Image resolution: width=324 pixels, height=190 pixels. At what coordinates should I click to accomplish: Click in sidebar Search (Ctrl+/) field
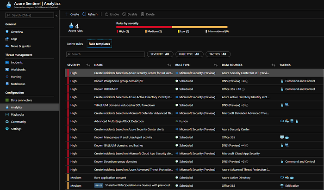[x=30, y=15]
